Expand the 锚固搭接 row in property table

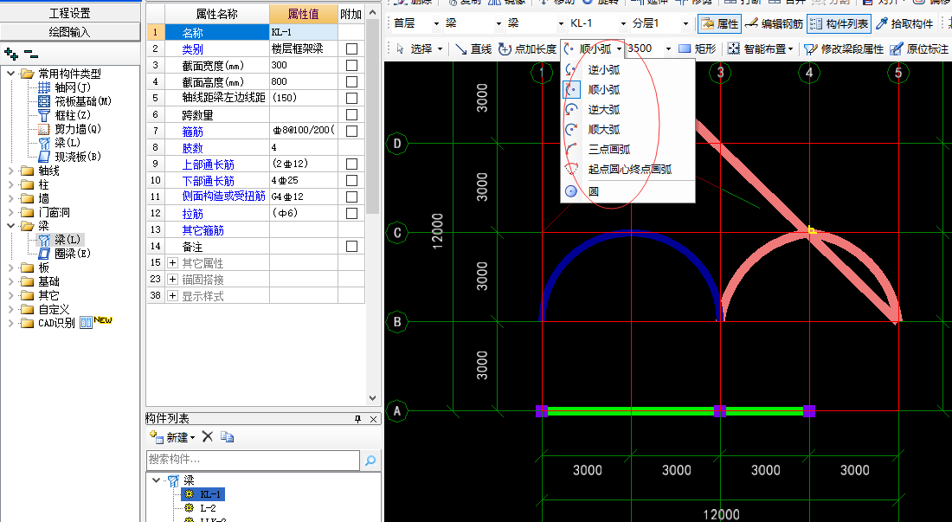pyautogui.click(x=172, y=280)
